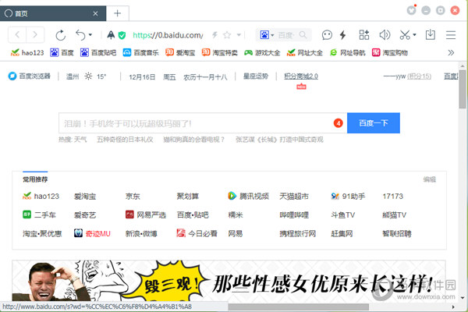Open the extensions grid icon
This screenshot has height=312, width=468.
pyautogui.click(x=363, y=34)
